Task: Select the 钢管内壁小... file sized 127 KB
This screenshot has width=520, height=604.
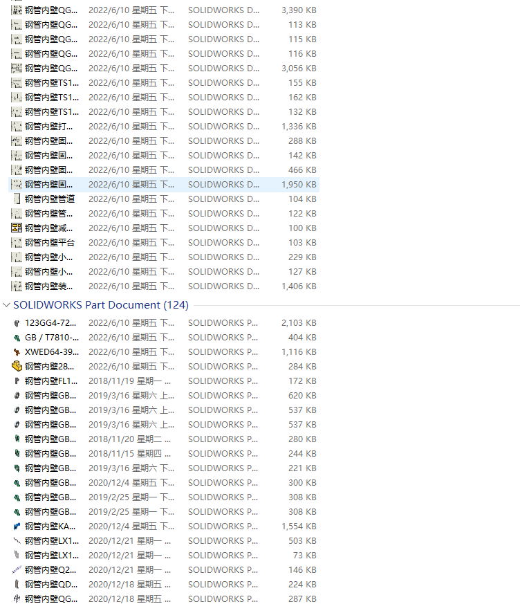Action: [x=48, y=272]
